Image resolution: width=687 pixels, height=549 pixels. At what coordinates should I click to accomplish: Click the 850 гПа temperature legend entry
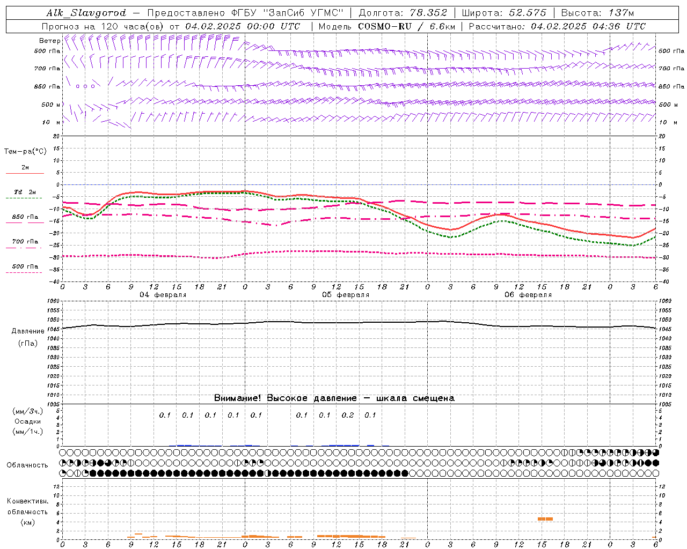(25, 217)
